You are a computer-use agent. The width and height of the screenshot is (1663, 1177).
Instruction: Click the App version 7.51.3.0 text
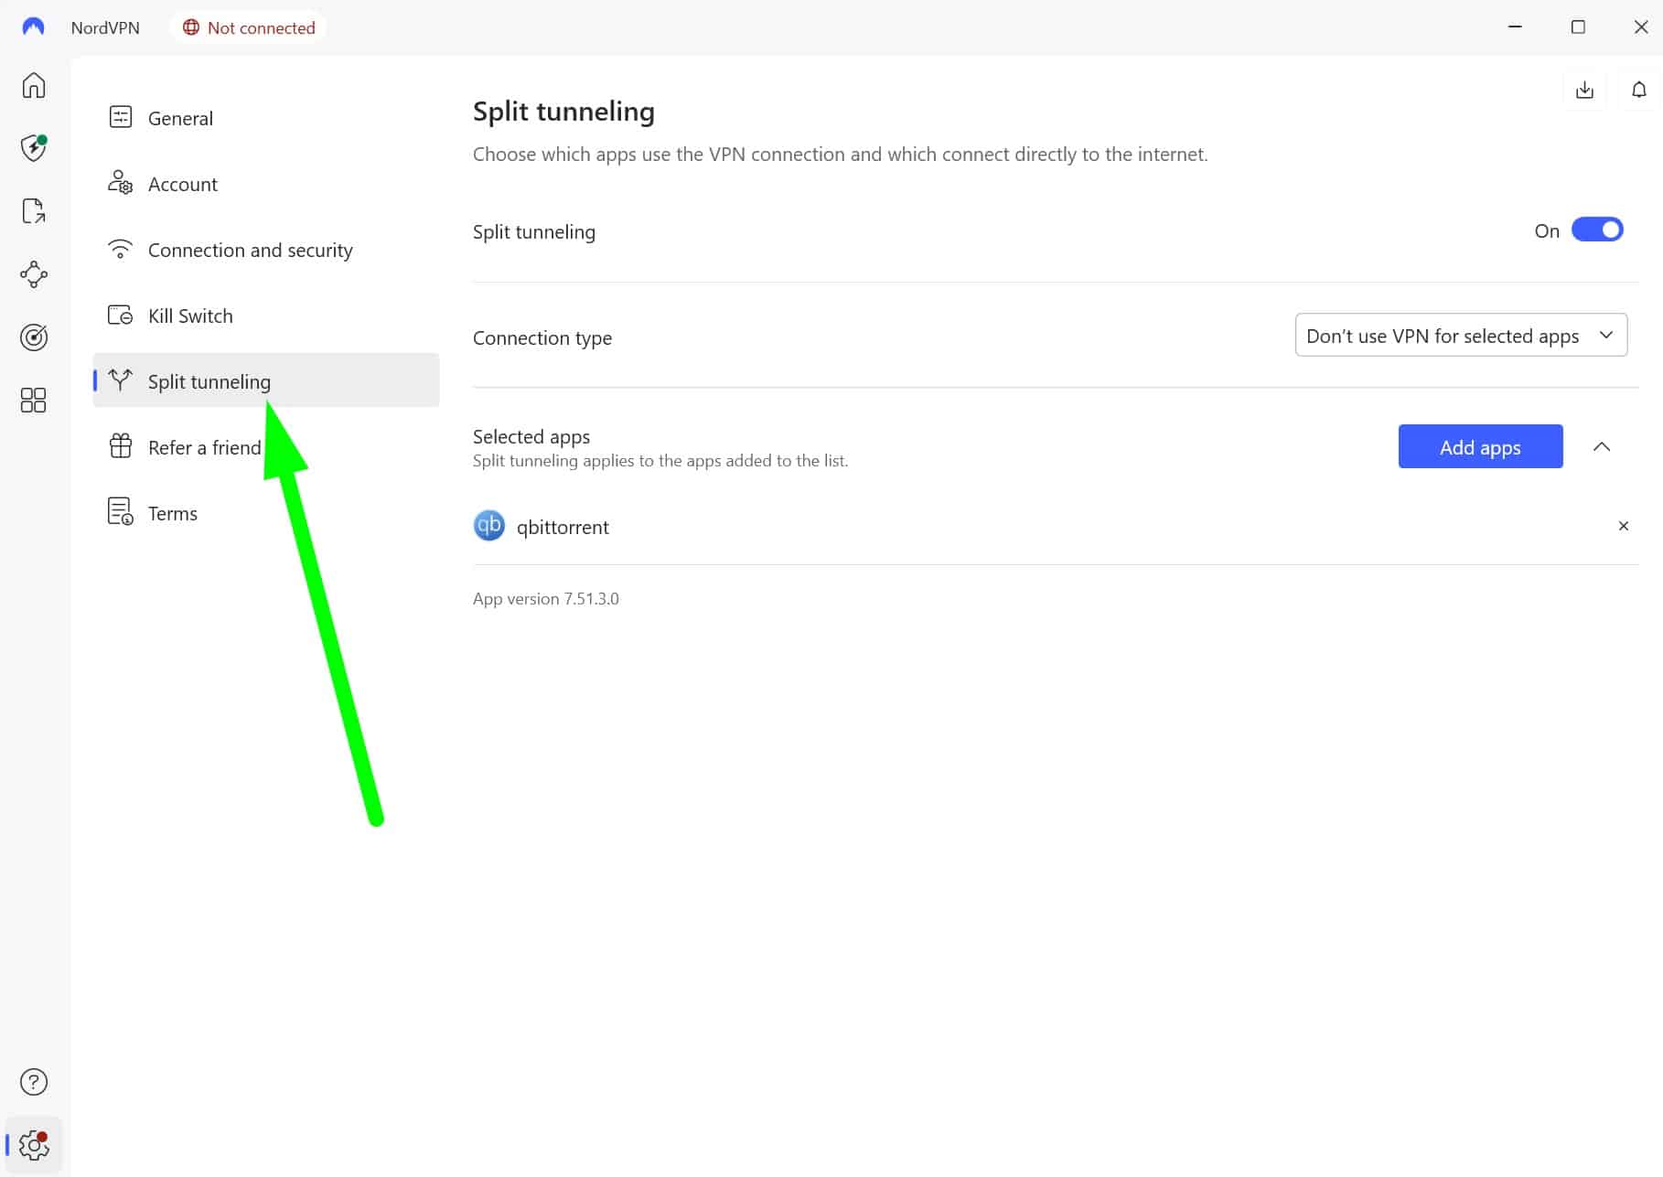(546, 598)
